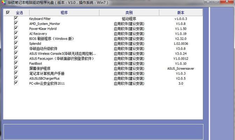Click version V1.0.8 cell

[181, 24]
